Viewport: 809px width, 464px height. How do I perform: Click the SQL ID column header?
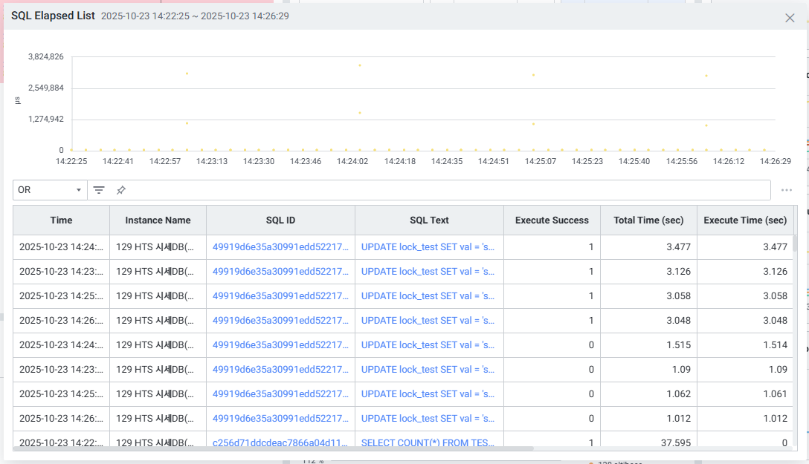tap(280, 220)
